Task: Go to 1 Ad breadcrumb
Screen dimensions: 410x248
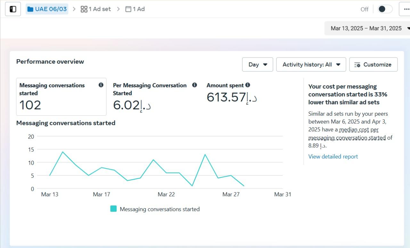Action: (135, 9)
